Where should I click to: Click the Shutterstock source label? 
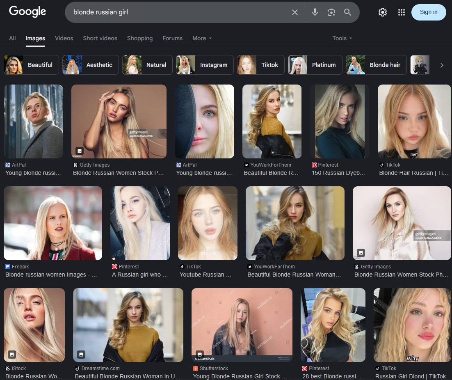click(x=214, y=369)
